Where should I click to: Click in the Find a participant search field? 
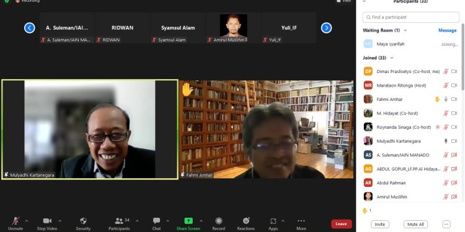pos(410,17)
